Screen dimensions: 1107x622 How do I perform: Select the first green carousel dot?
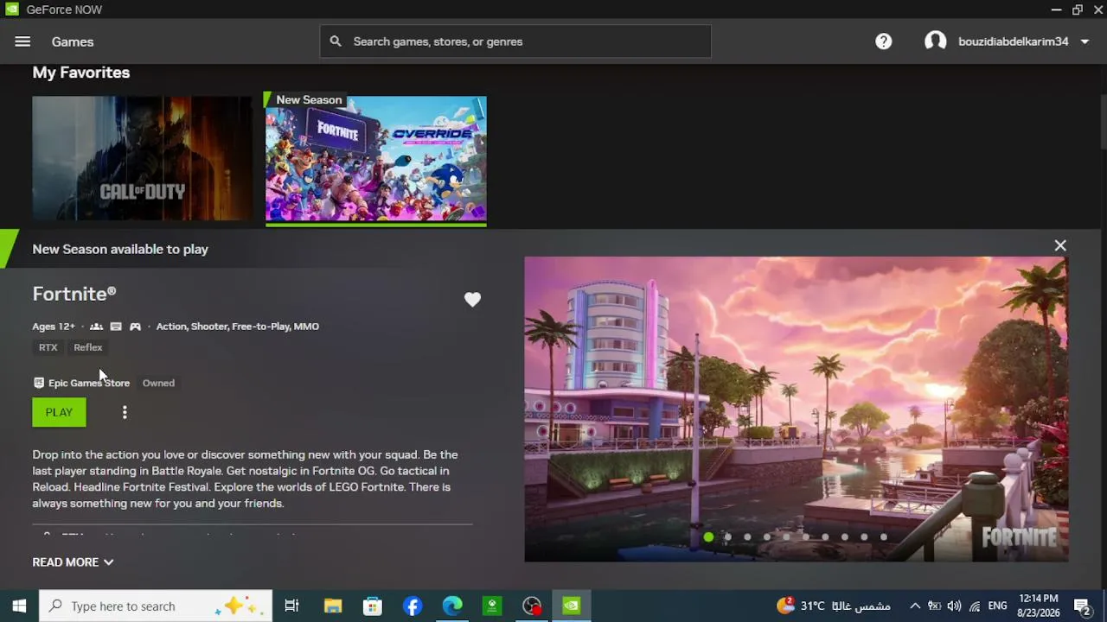(708, 537)
